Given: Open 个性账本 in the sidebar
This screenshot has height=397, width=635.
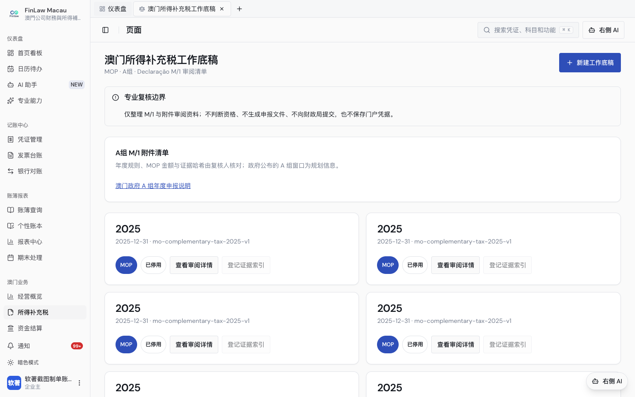Looking at the screenshot, I should pyautogui.click(x=45, y=226).
